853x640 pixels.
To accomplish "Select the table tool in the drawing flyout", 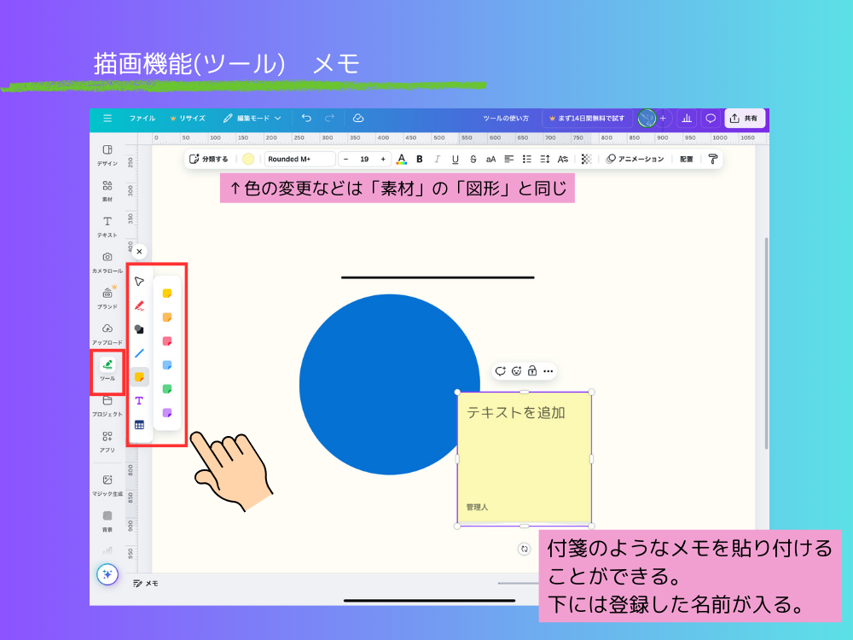I will [x=137, y=424].
